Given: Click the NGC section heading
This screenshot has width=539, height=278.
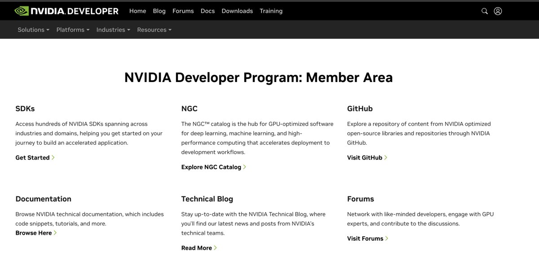Looking at the screenshot, I should [x=189, y=109].
